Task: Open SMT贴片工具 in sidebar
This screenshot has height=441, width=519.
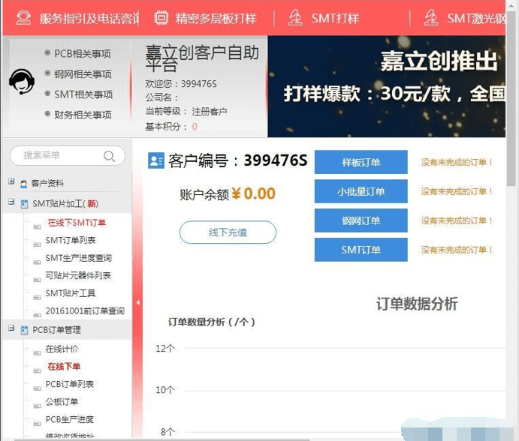Action: [x=71, y=293]
